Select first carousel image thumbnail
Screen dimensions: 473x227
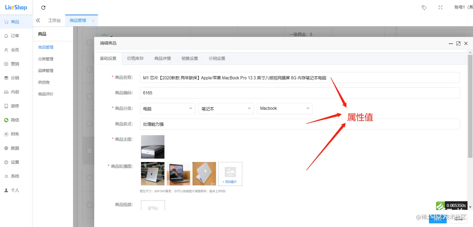click(x=153, y=174)
